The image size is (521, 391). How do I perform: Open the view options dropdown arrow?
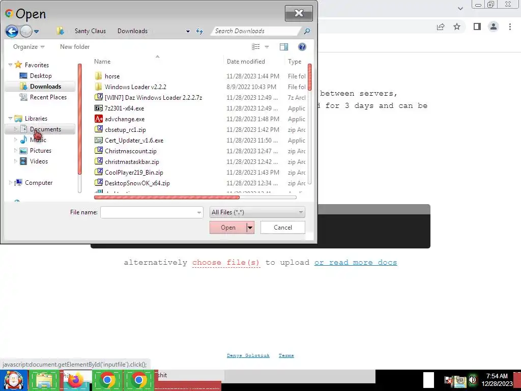tap(267, 47)
